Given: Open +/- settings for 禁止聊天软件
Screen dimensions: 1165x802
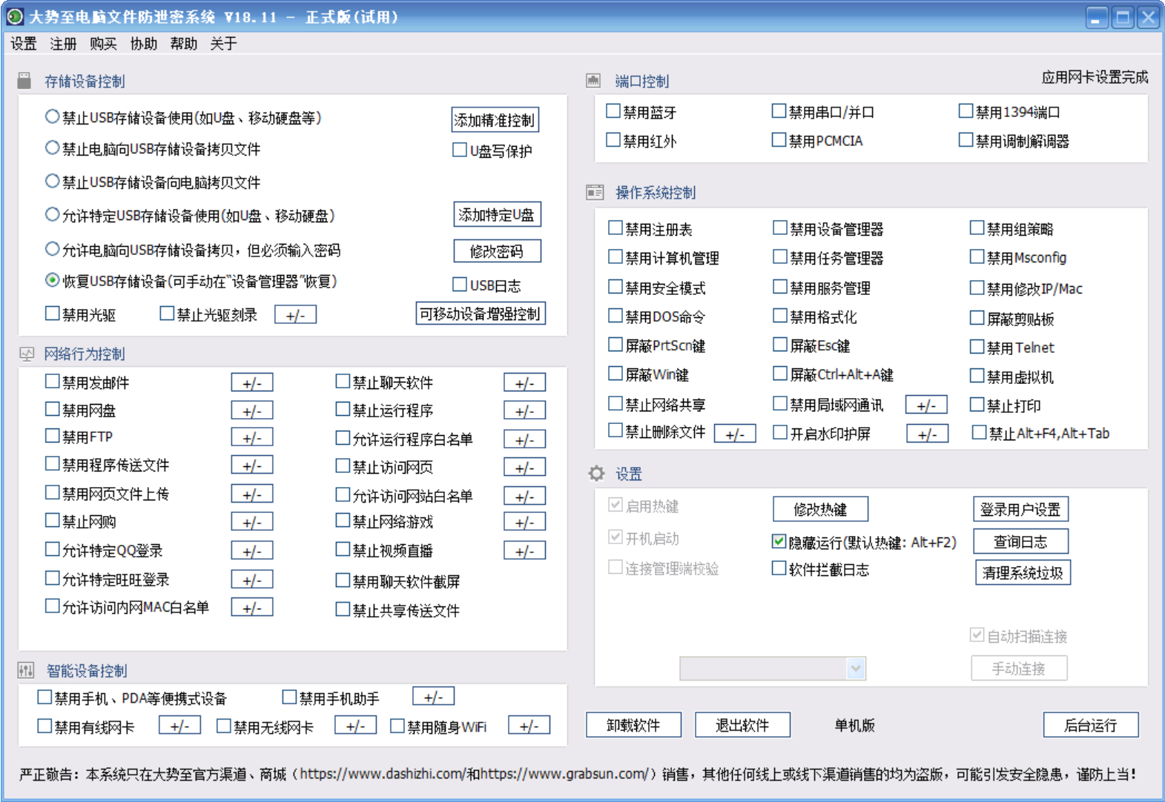Looking at the screenshot, I should 524,383.
